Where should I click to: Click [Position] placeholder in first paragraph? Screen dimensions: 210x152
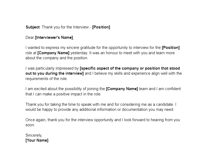[171, 48]
